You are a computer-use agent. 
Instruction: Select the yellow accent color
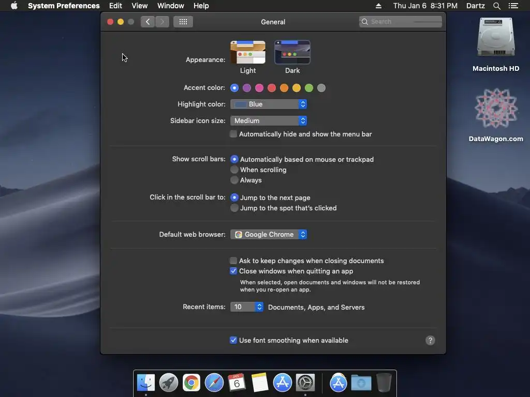pos(297,88)
